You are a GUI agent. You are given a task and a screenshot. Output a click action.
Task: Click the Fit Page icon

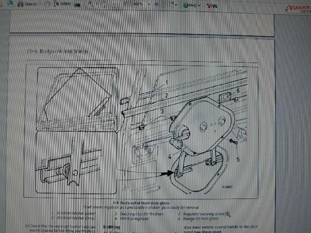(115, 4)
